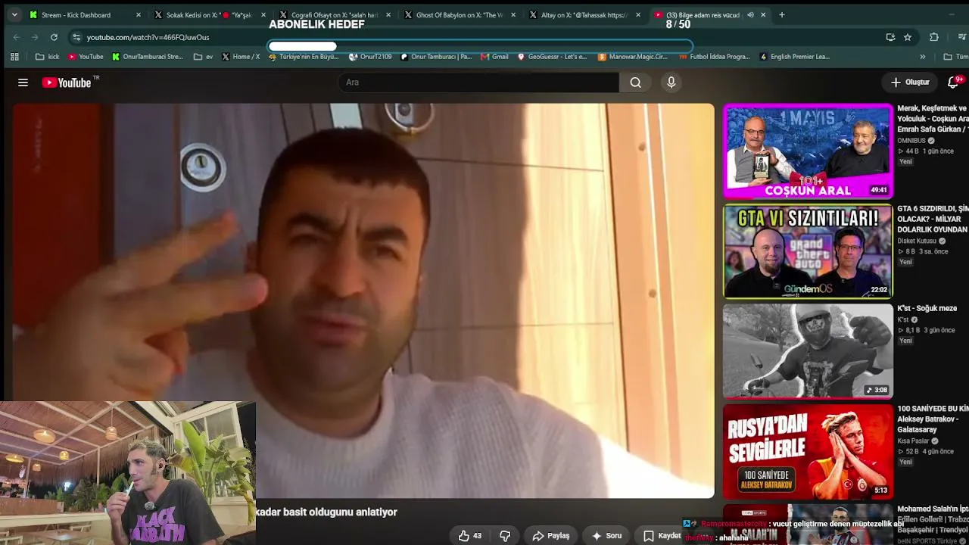Show more bookmarks with the chevron
Screen dimensions: 969x545
click(x=922, y=57)
